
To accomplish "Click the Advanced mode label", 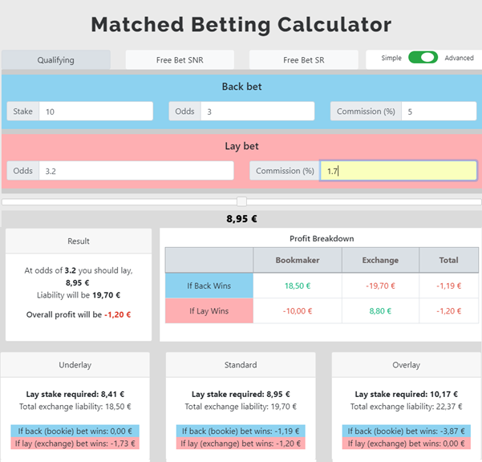I will (460, 58).
